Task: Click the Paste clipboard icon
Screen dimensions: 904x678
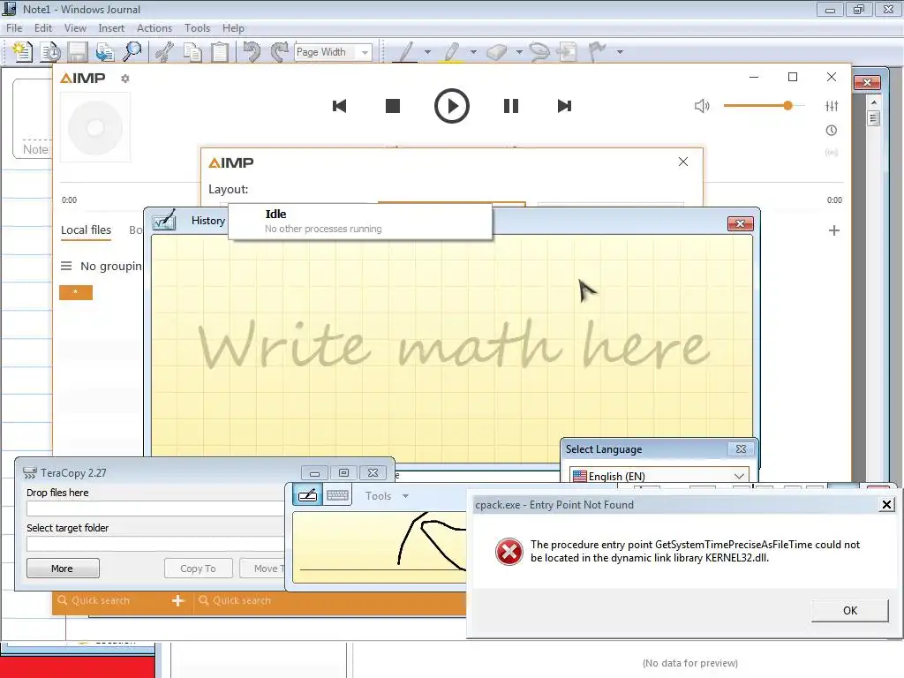Action: (x=220, y=52)
